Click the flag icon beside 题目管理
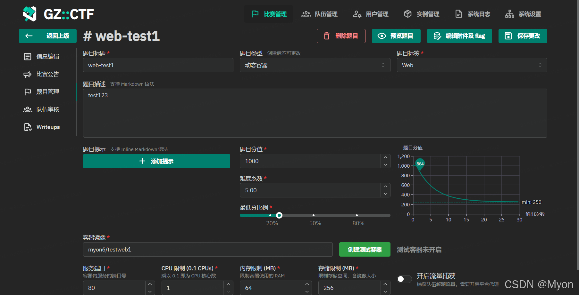The height and width of the screenshot is (295, 579). point(28,92)
